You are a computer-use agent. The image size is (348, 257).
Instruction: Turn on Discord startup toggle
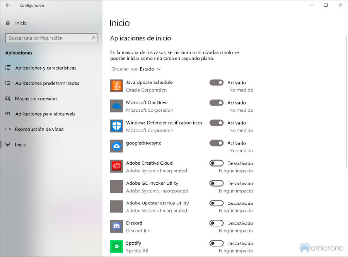coord(217,223)
